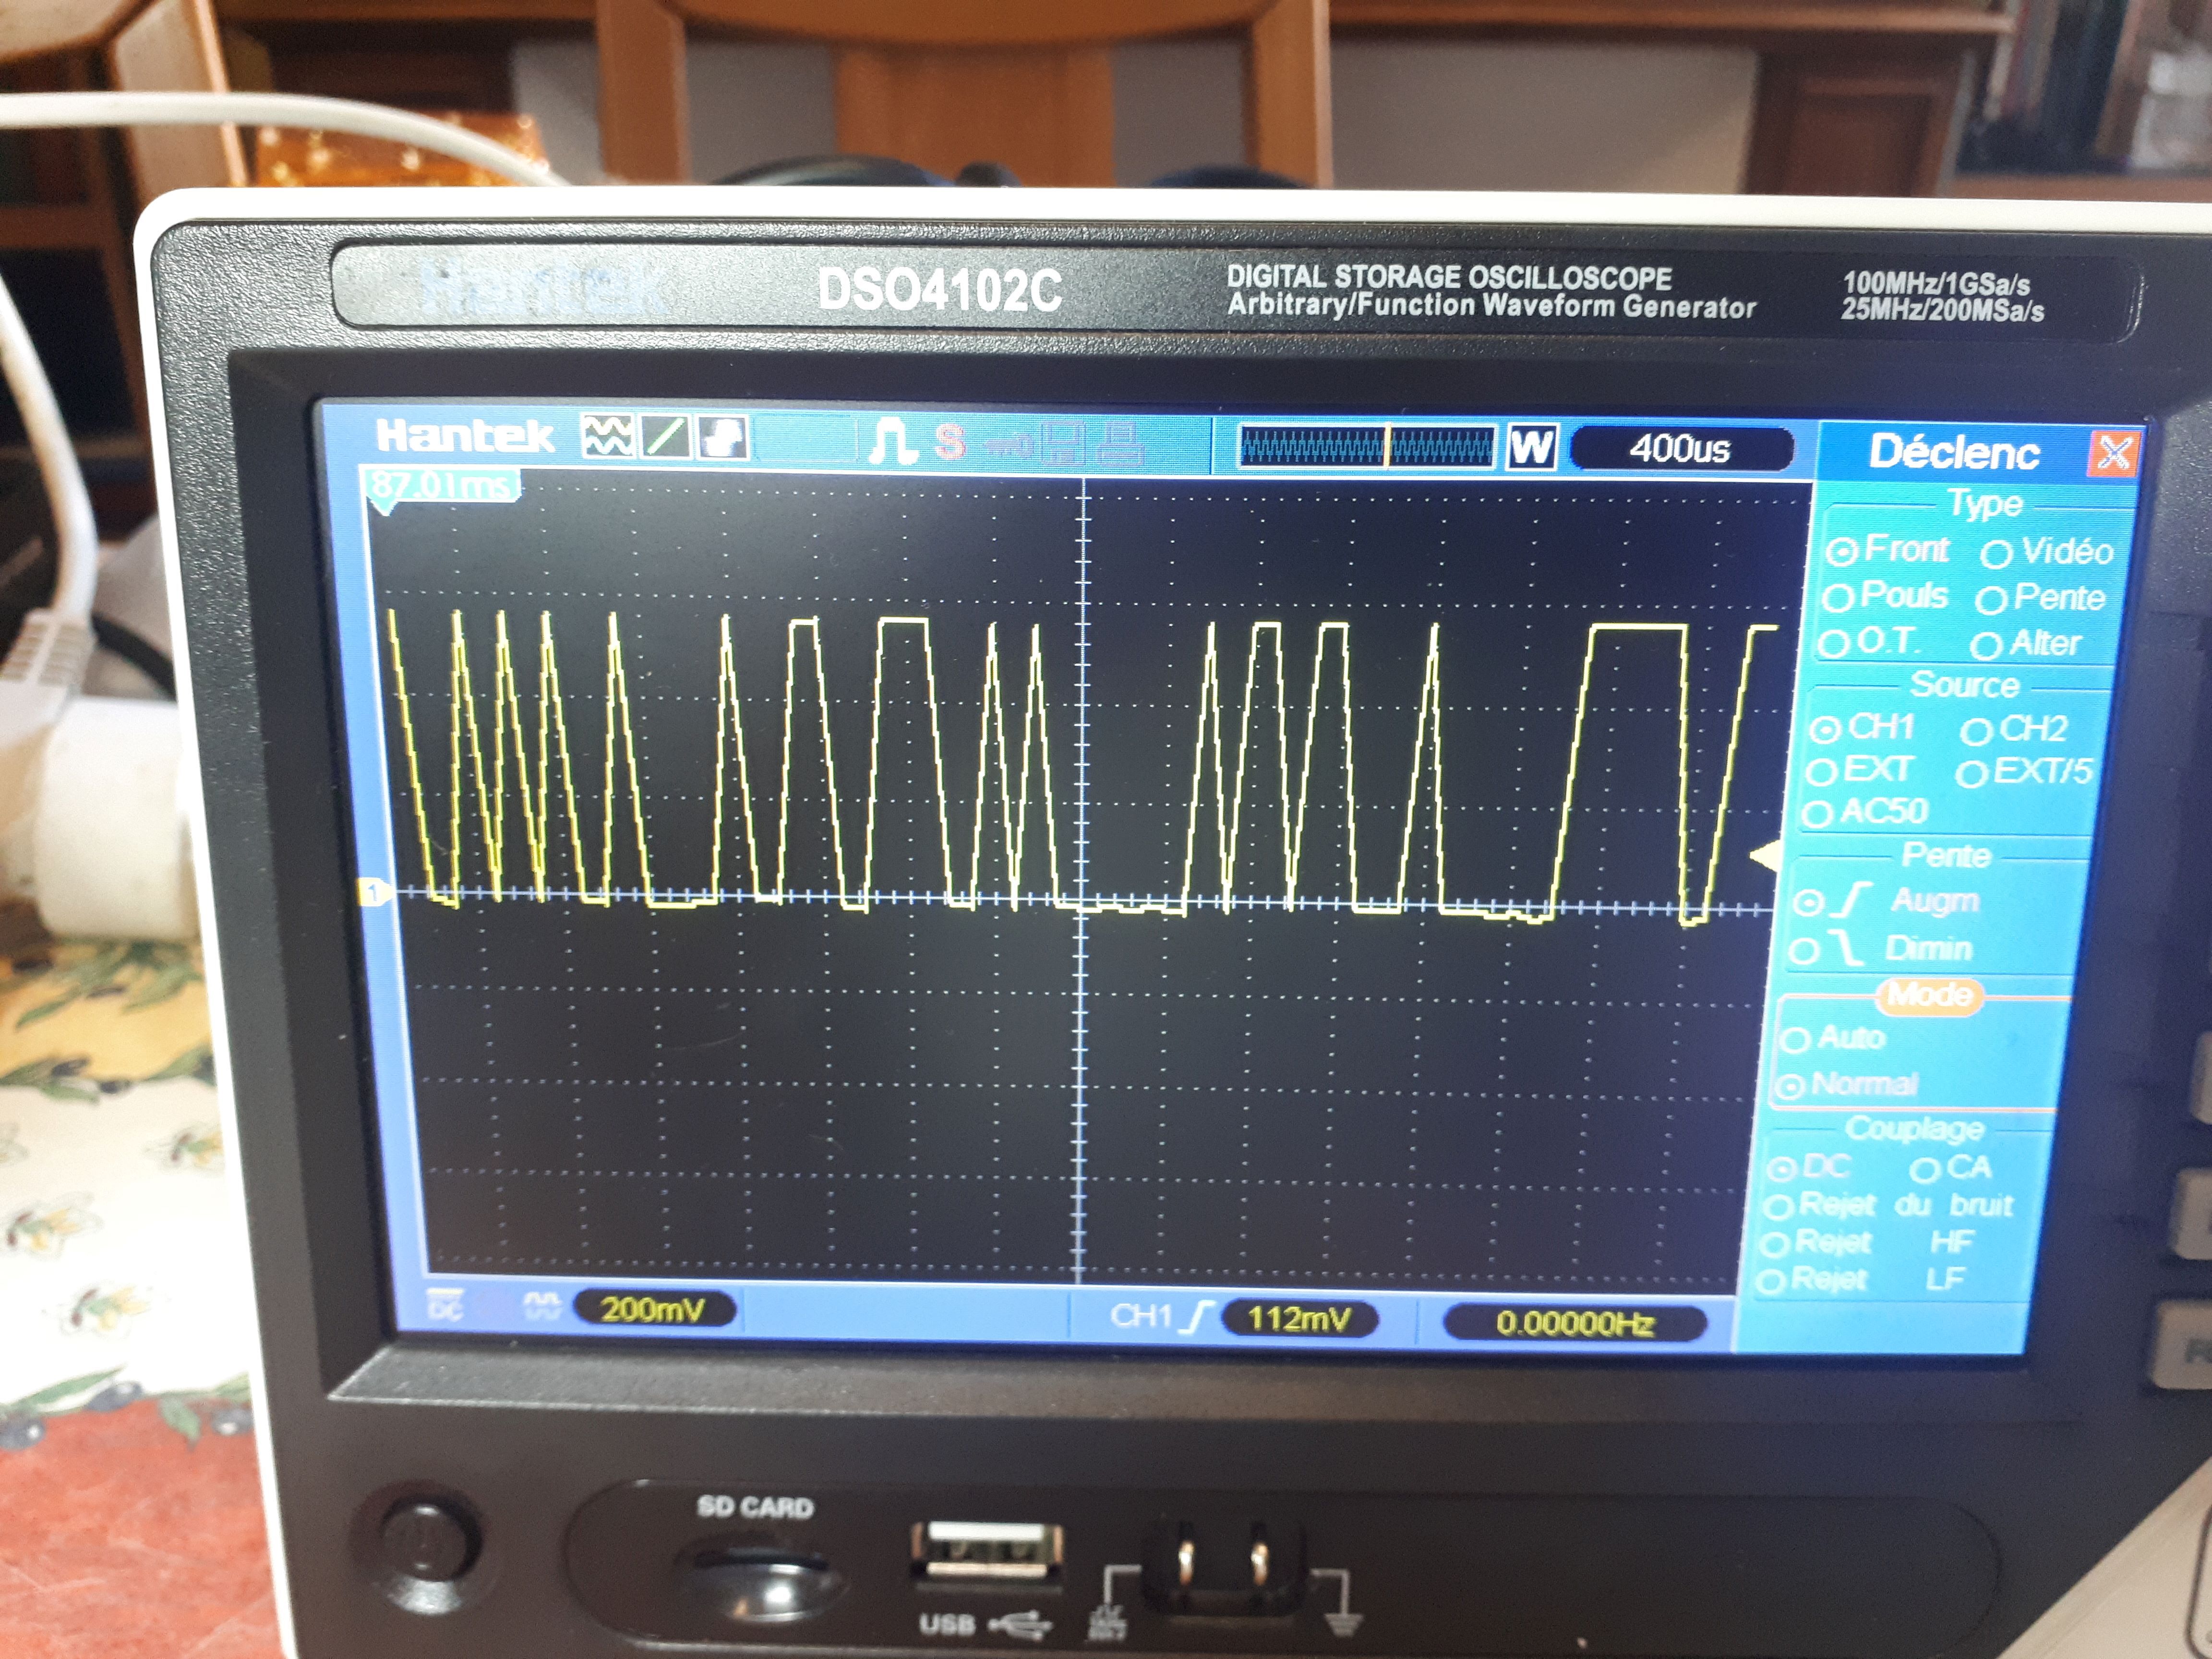Click the 112mV trigger level readout

click(1299, 1319)
